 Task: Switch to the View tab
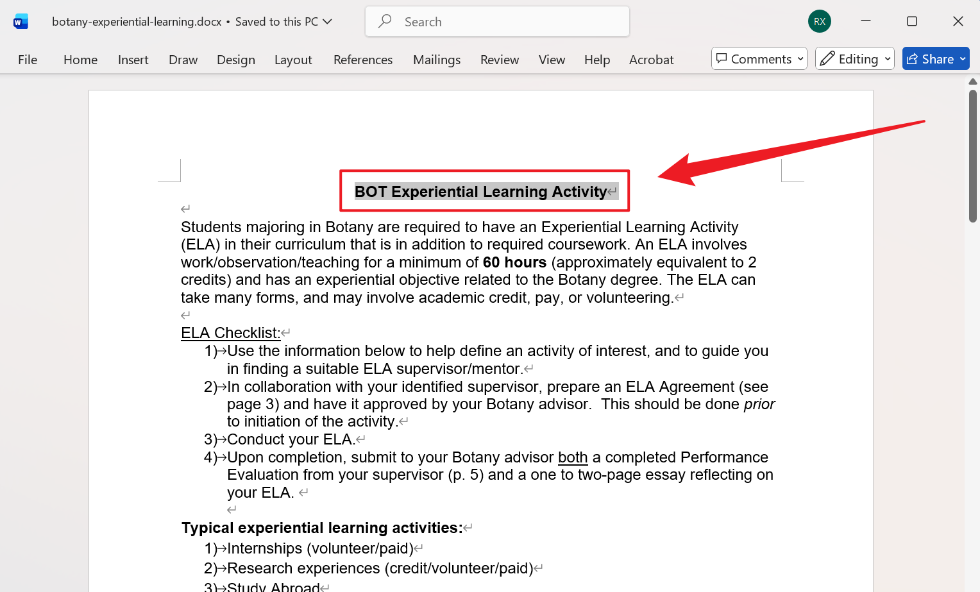coord(552,60)
